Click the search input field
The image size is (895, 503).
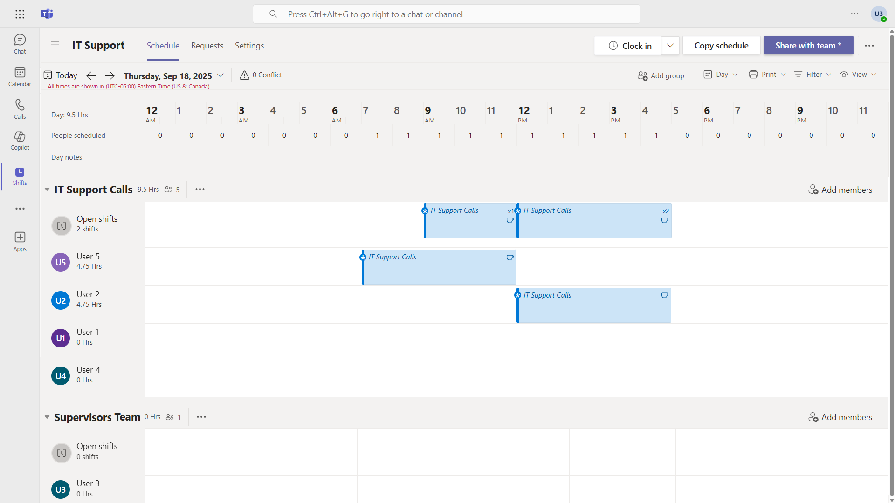click(446, 14)
